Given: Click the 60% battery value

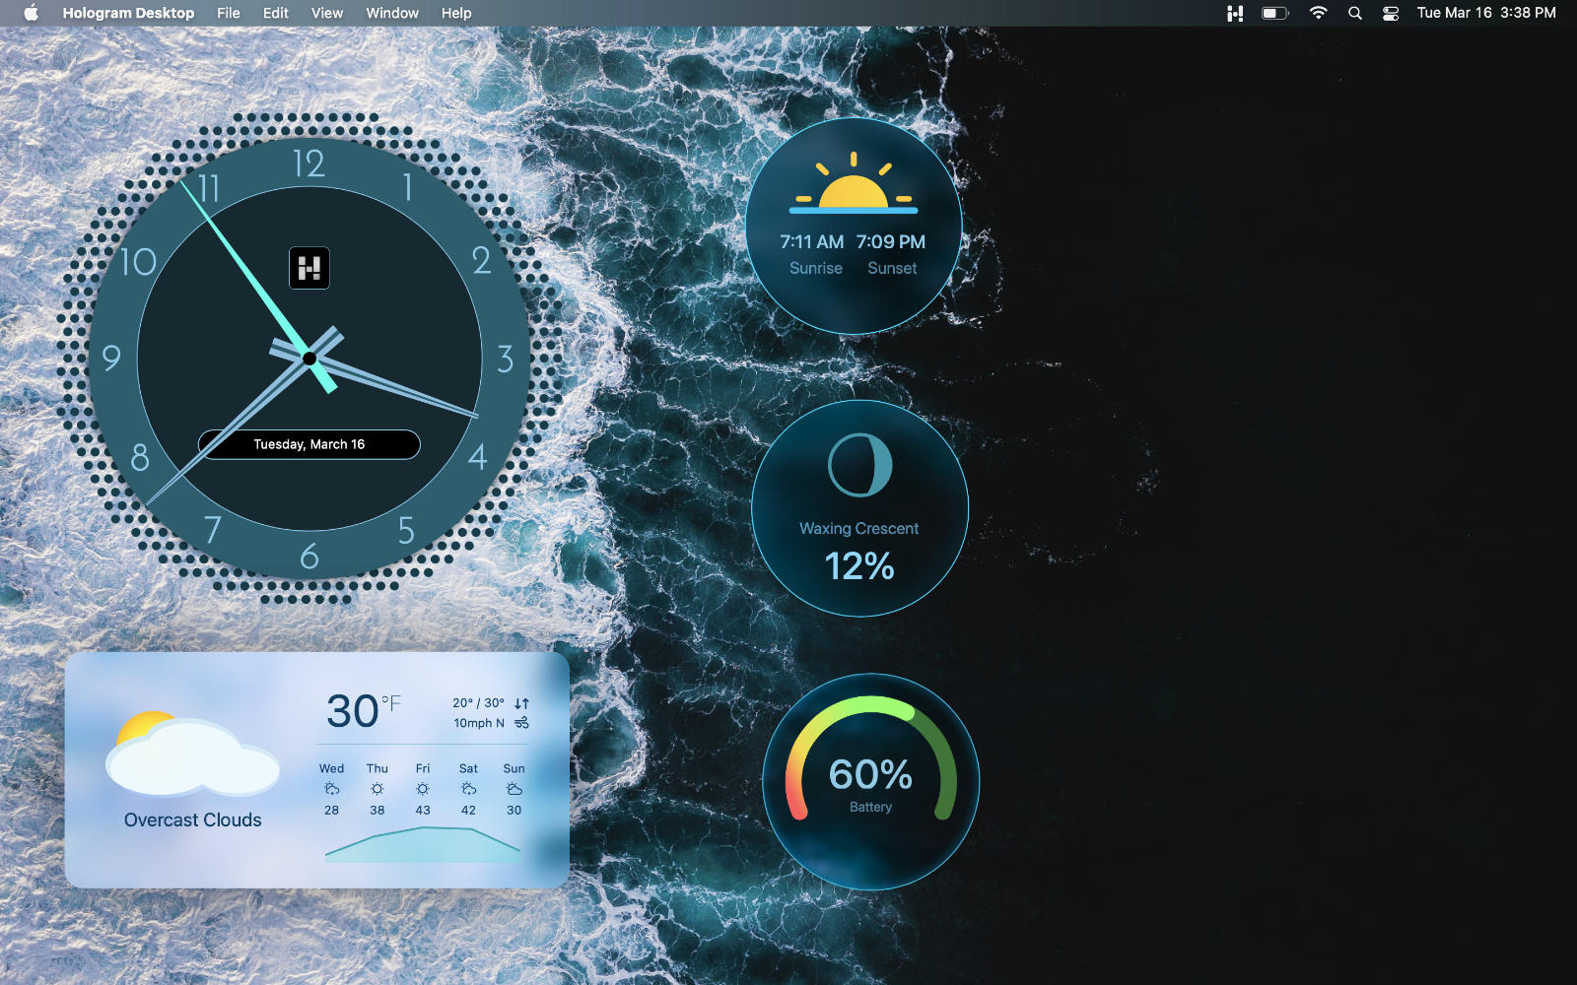Looking at the screenshot, I should pos(870,774).
